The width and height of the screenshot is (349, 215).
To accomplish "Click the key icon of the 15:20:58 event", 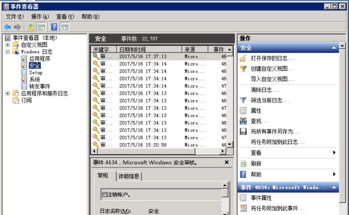I will 96,145.
